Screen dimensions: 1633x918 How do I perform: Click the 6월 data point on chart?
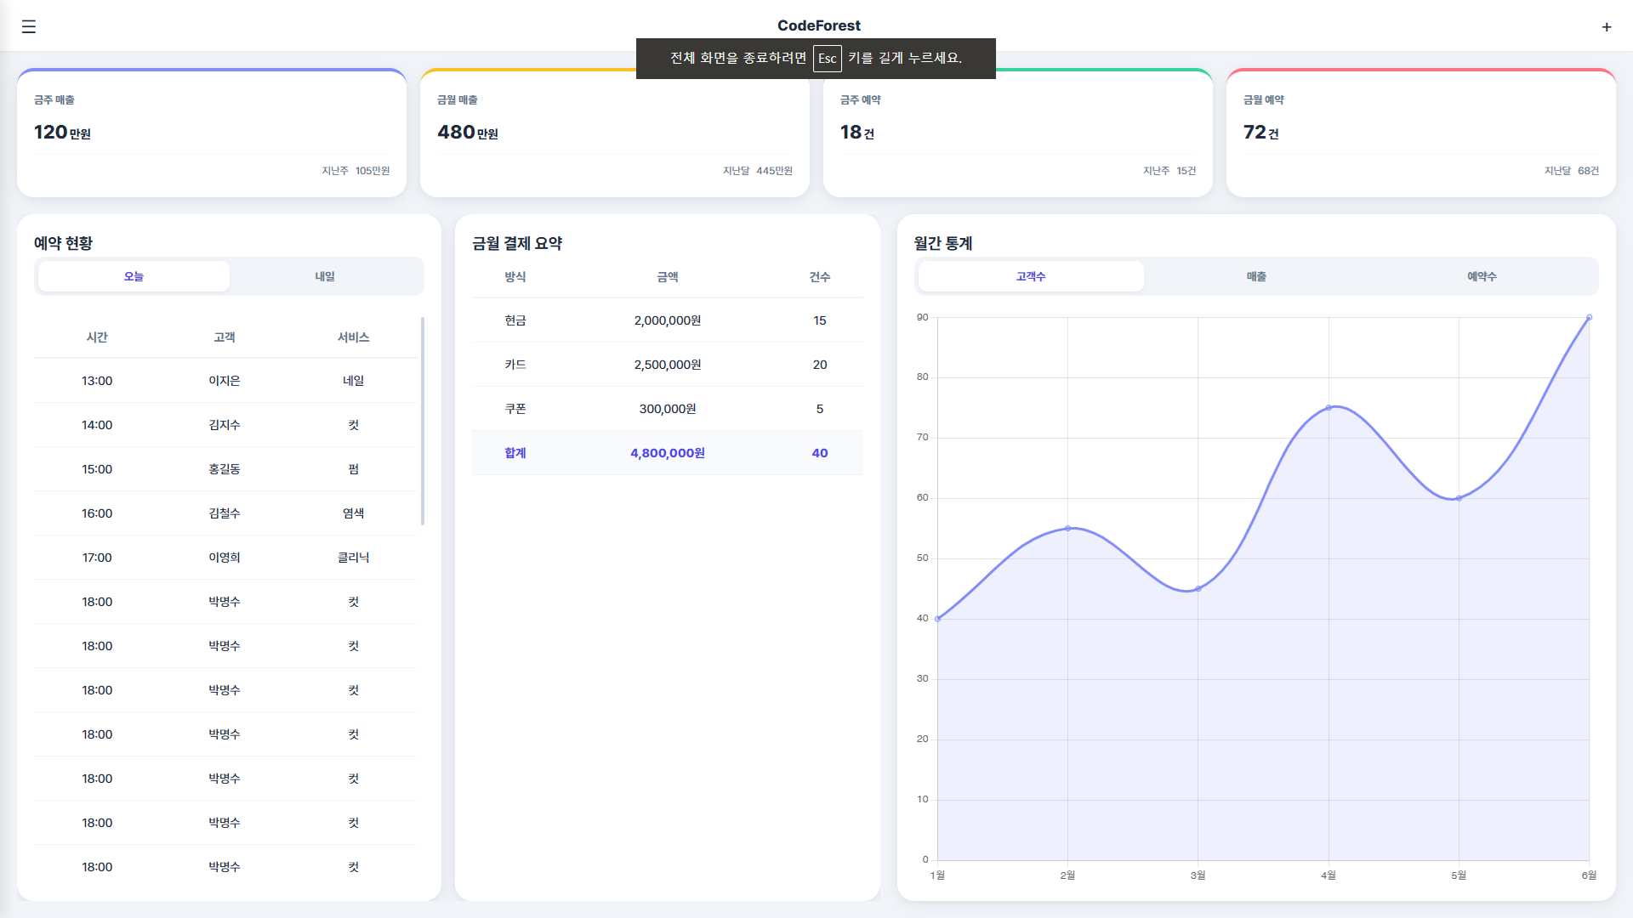tap(1588, 318)
